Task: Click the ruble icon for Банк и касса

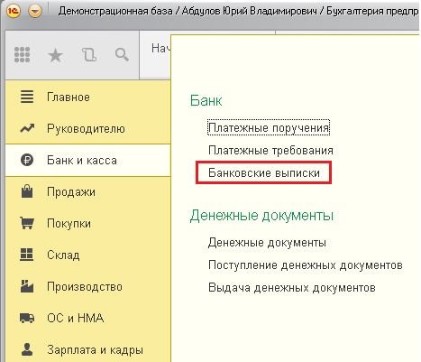Action: point(27,160)
